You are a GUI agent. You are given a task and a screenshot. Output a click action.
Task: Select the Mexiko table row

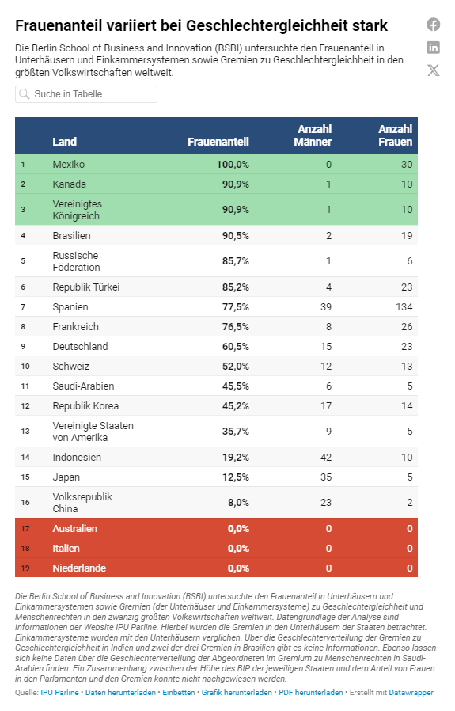pyautogui.click(x=216, y=164)
